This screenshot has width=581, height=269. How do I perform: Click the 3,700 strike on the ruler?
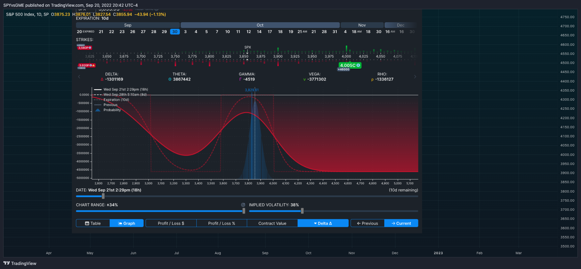click(141, 56)
